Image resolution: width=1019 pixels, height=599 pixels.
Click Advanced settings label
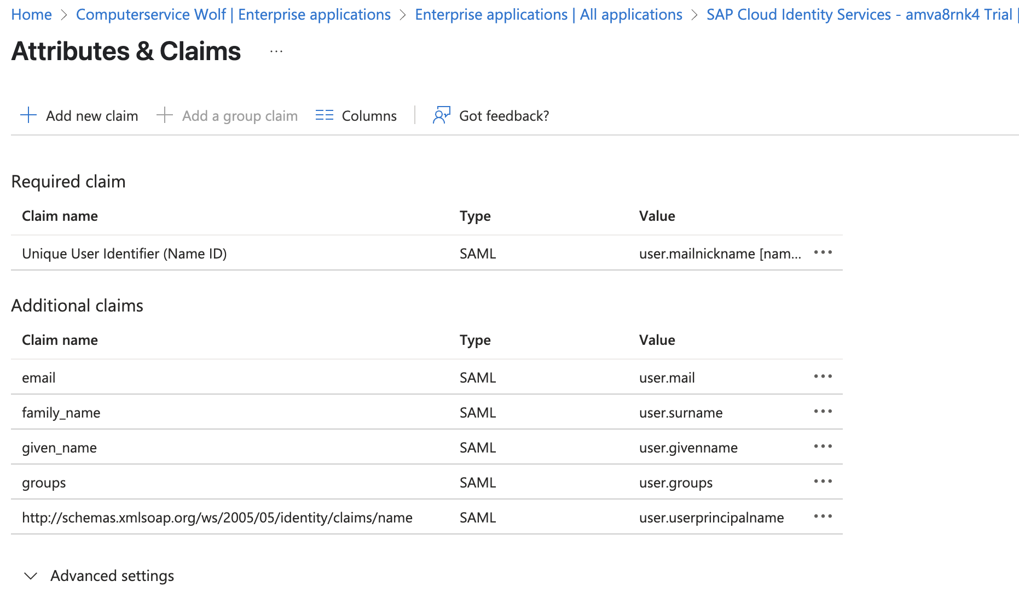(112, 576)
